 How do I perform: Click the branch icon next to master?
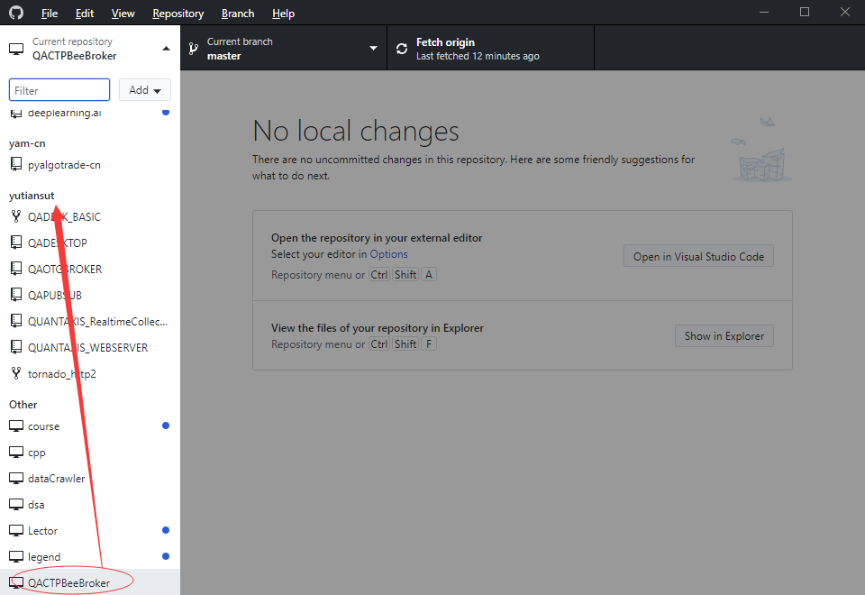(x=193, y=48)
